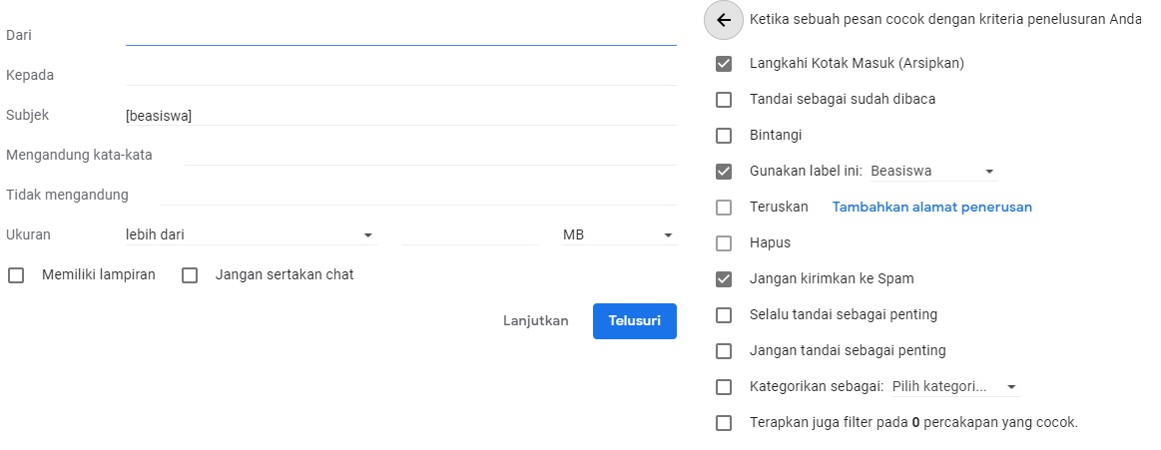
Task: Expand the Pilih kategori dropdown
Action: coord(954,387)
